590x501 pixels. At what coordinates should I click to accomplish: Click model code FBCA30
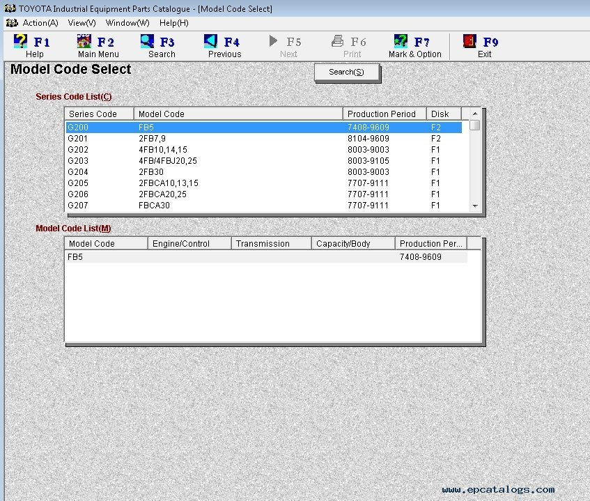pos(154,205)
